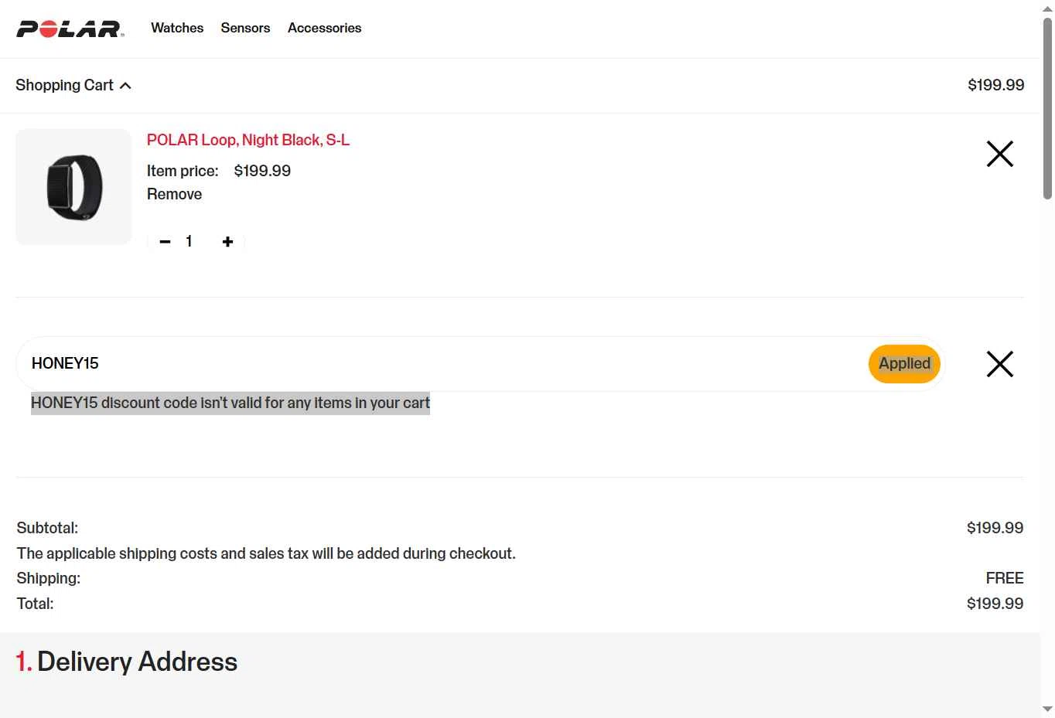Screen dimensions: 1055x718
Task: Click the Total amount $199.99
Action: pyautogui.click(x=995, y=604)
